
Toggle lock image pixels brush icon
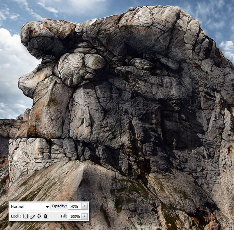(x=32, y=216)
